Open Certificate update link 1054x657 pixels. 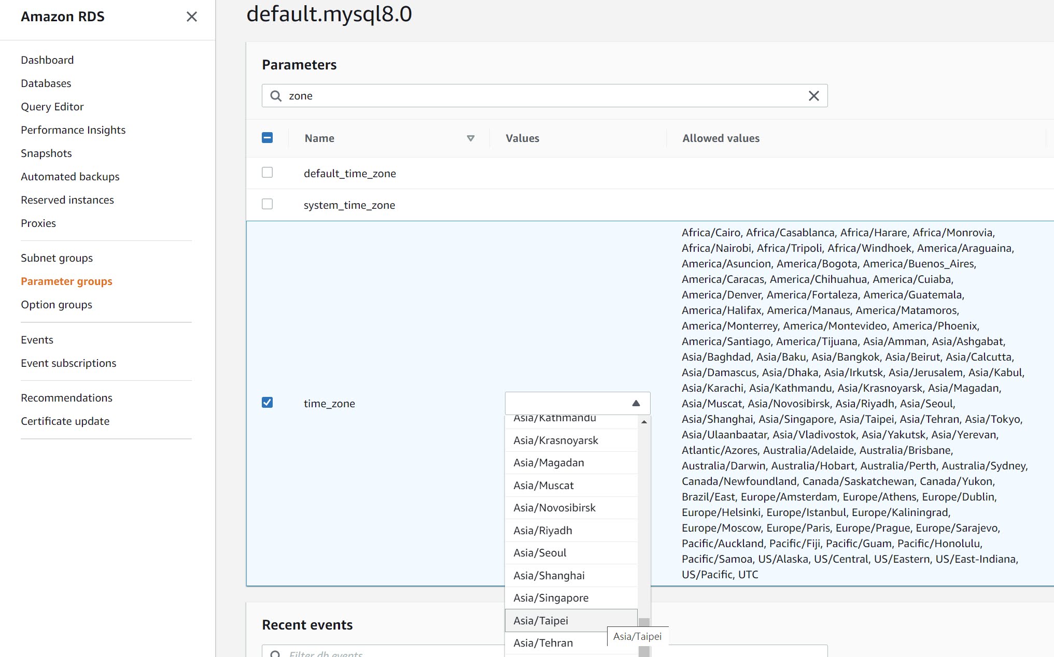pyautogui.click(x=65, y=421)
